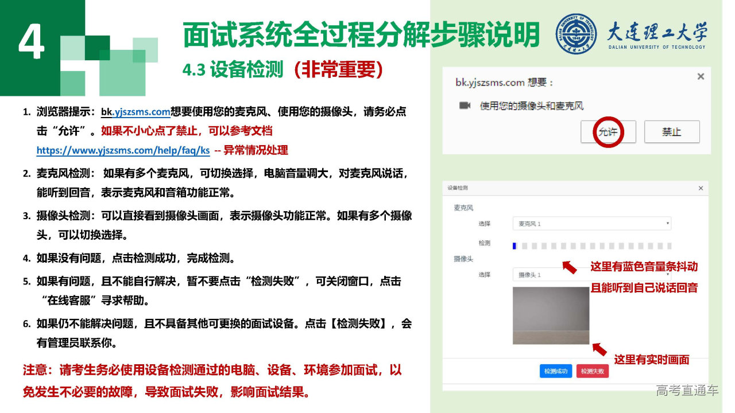Click the camera icon in permission prompt

pos(465,106)
